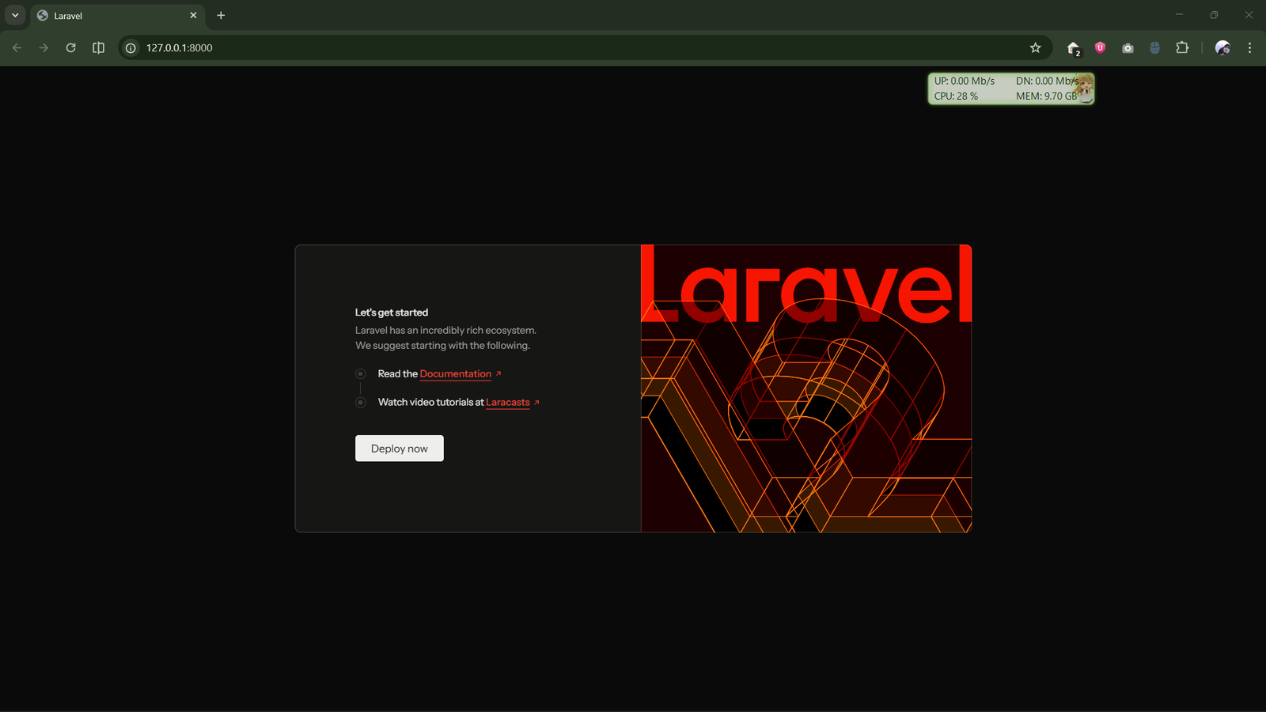1266x712 pixels.
Task: Bookmark this page with star icon
Action: click(x=1035, y=47)
